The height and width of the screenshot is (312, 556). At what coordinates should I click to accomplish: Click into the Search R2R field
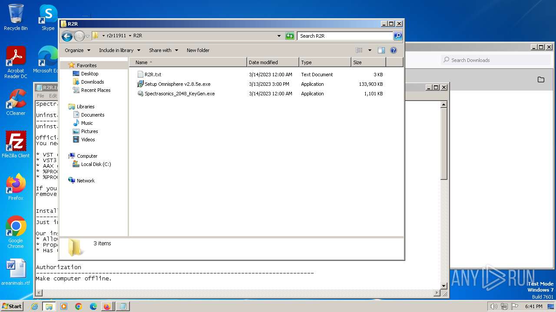click(345, 36)
